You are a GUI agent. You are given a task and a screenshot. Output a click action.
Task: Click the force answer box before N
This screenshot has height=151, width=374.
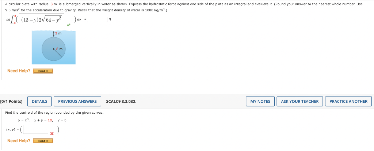click(97, 20)
